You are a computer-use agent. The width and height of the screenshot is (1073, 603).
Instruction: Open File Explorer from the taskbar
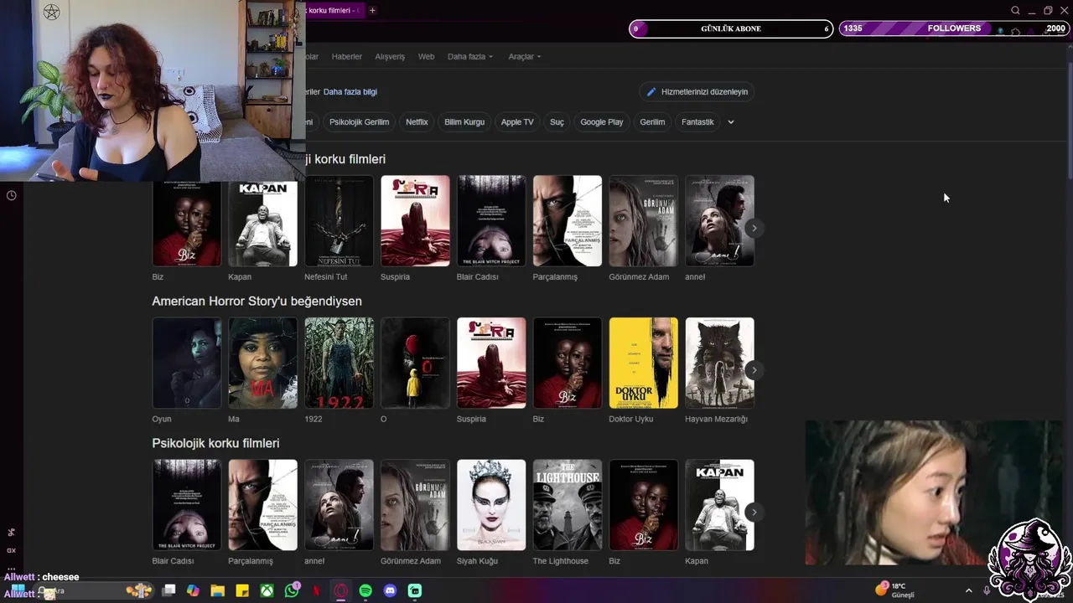[217, 590]
